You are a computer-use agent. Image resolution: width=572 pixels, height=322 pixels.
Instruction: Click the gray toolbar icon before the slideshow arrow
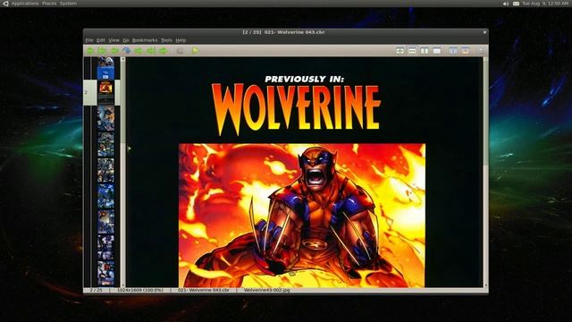tap(180, 51)
